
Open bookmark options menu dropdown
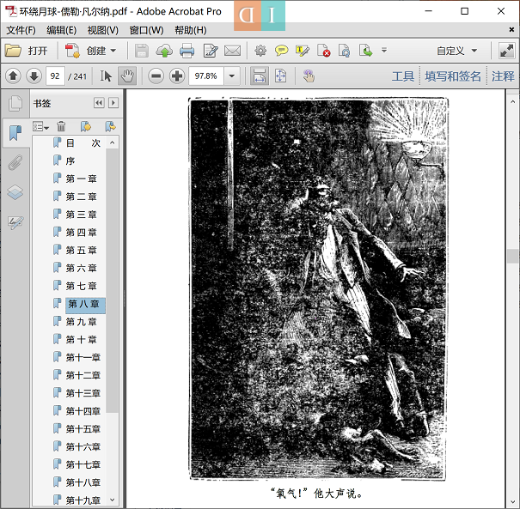[x=40, y=126]
